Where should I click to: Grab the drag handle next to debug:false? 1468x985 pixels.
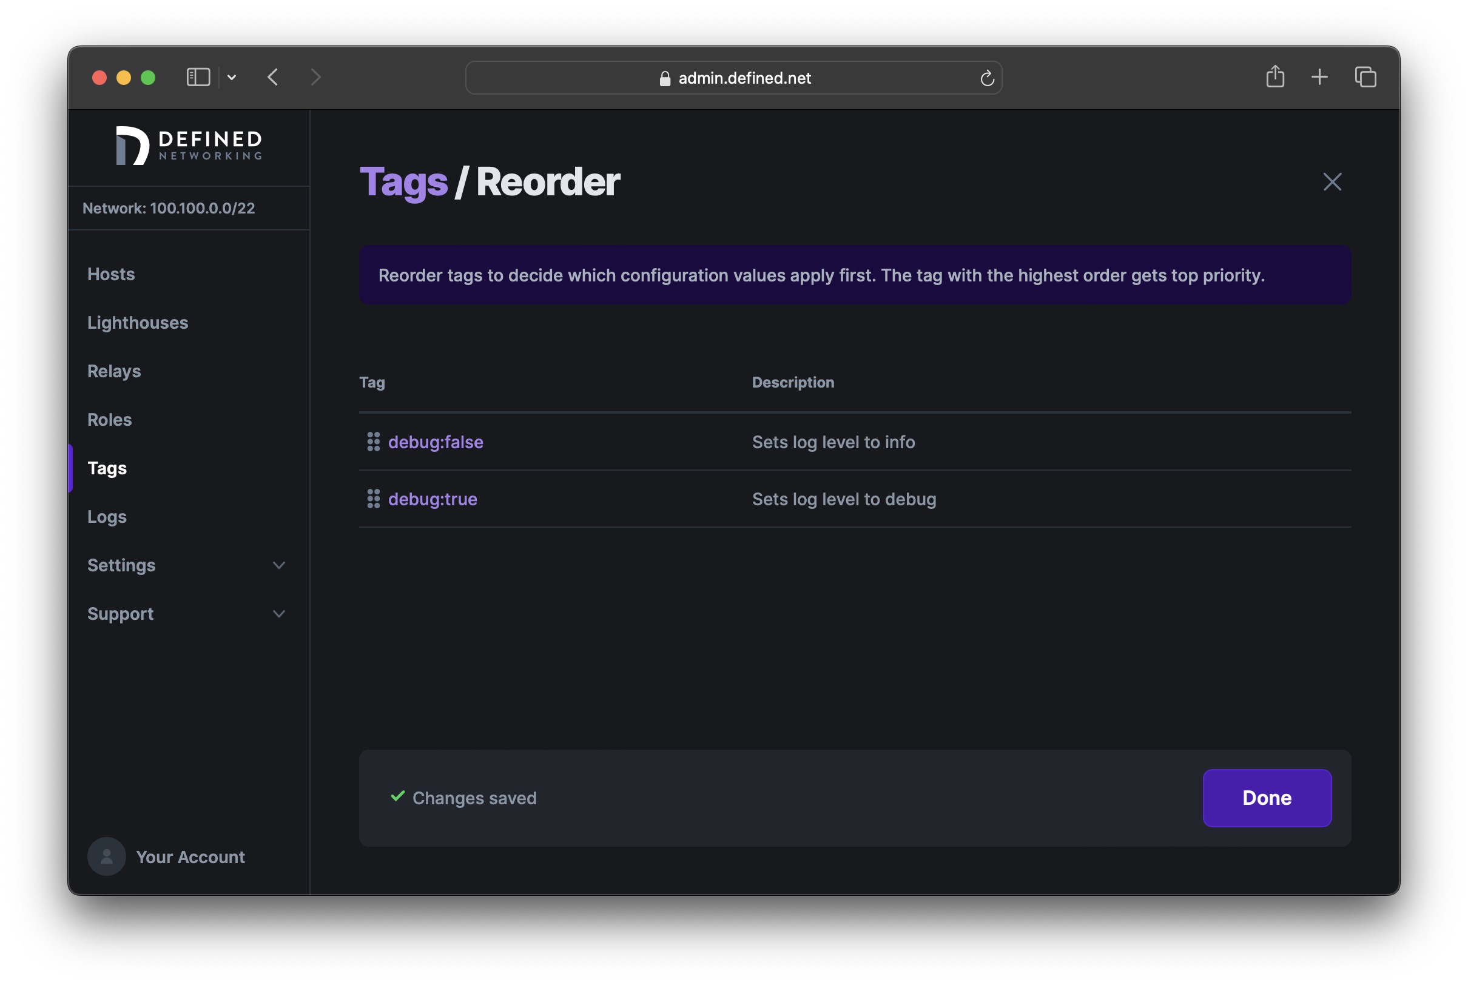[374, 442]
